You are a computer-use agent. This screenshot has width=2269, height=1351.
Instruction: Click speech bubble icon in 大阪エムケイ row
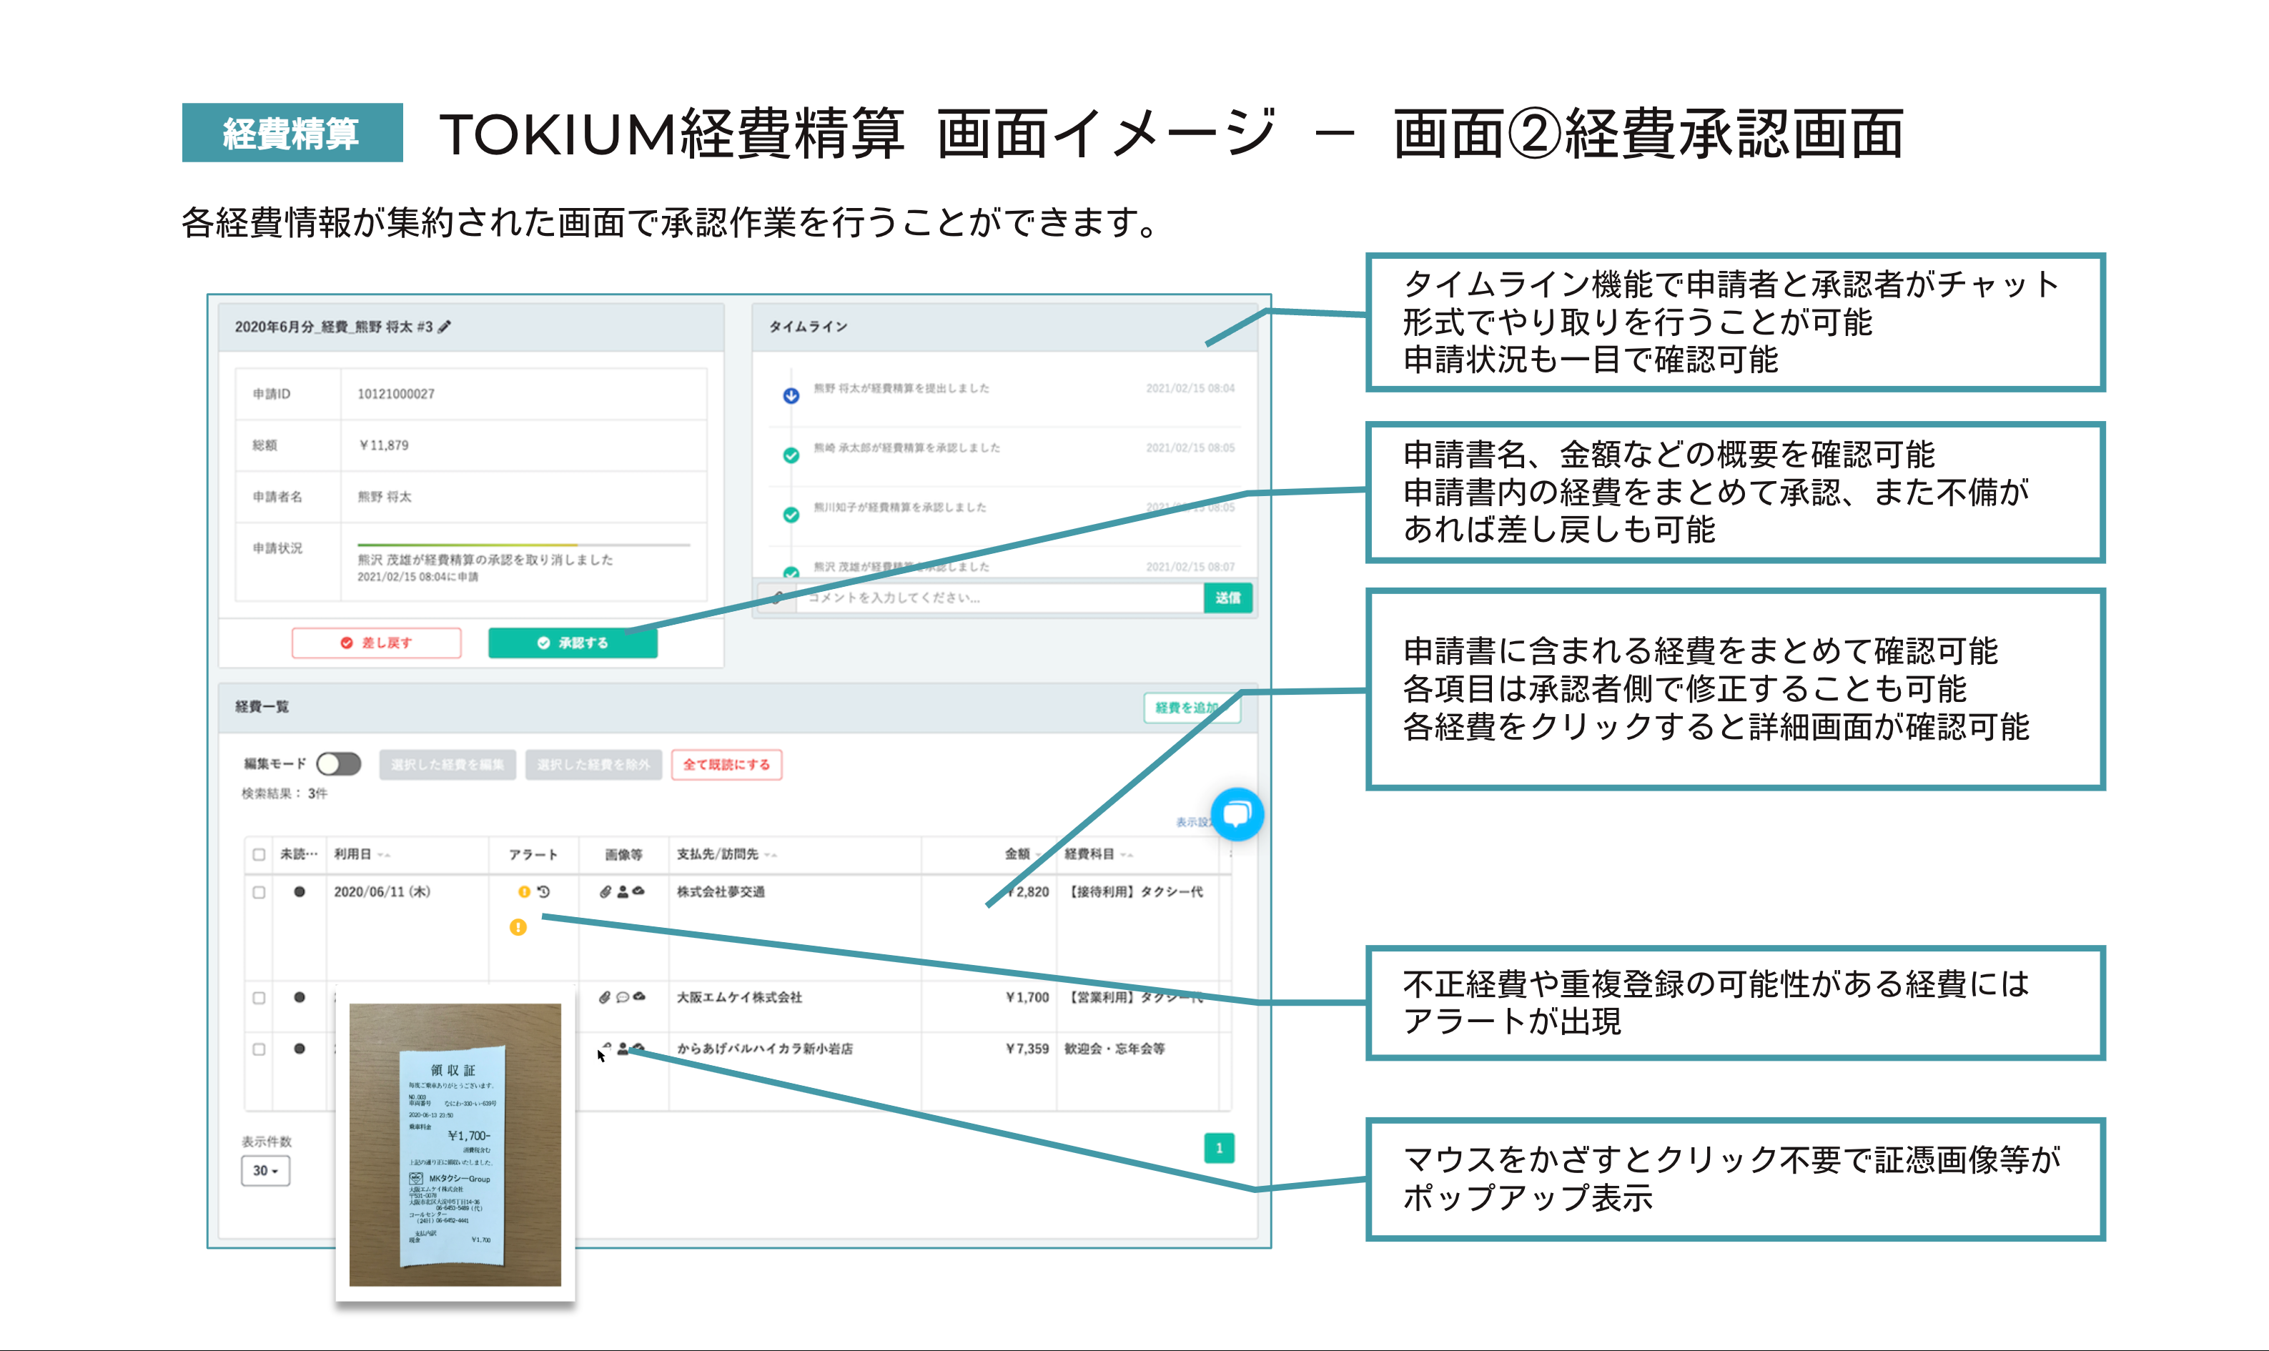(623, 997)
